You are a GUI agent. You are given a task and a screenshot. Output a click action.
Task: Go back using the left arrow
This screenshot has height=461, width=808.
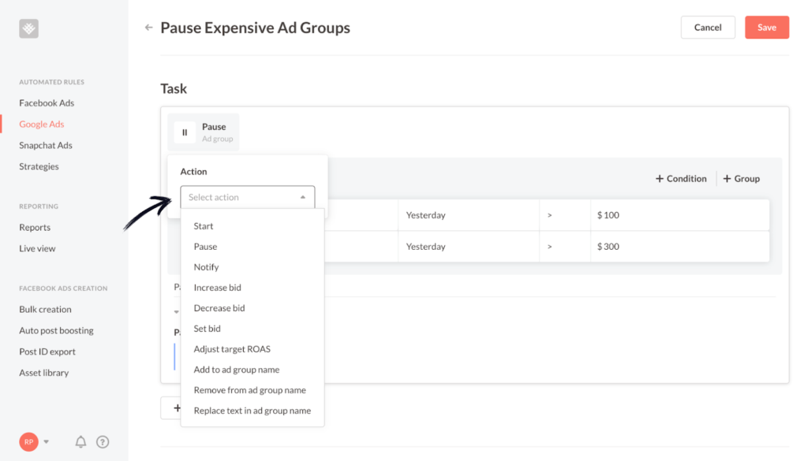pyautogui.click(x=149, y=28)
